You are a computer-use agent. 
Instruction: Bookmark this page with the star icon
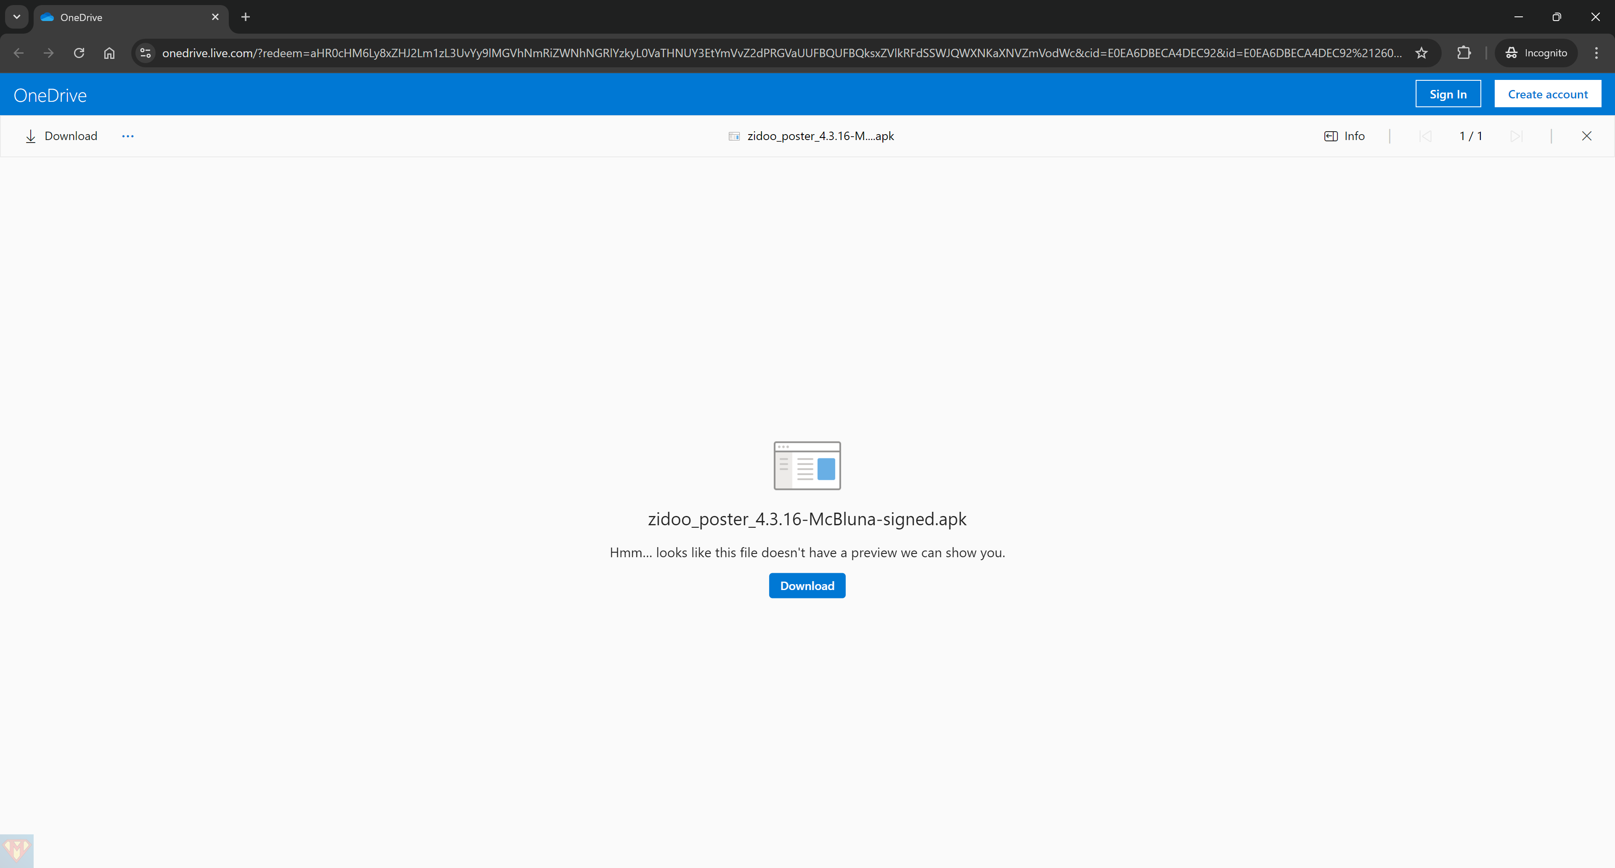(1421, 53)
